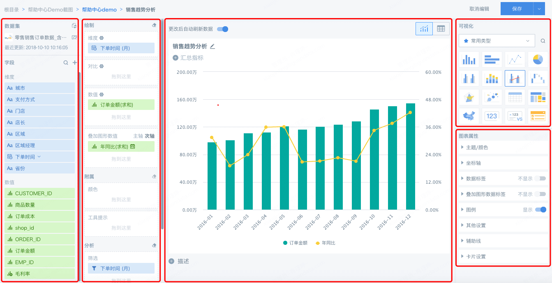552x283 pixels.
Task: Turn off the 图例 display switch
Action: pos(540,210)
